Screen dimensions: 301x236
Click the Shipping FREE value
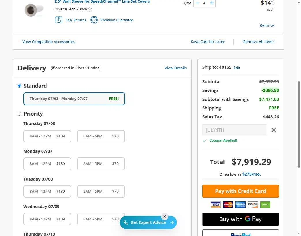point(274,108)
